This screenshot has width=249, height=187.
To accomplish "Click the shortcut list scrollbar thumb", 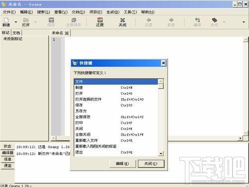I will pyautogui.click(x=161, y=86).
